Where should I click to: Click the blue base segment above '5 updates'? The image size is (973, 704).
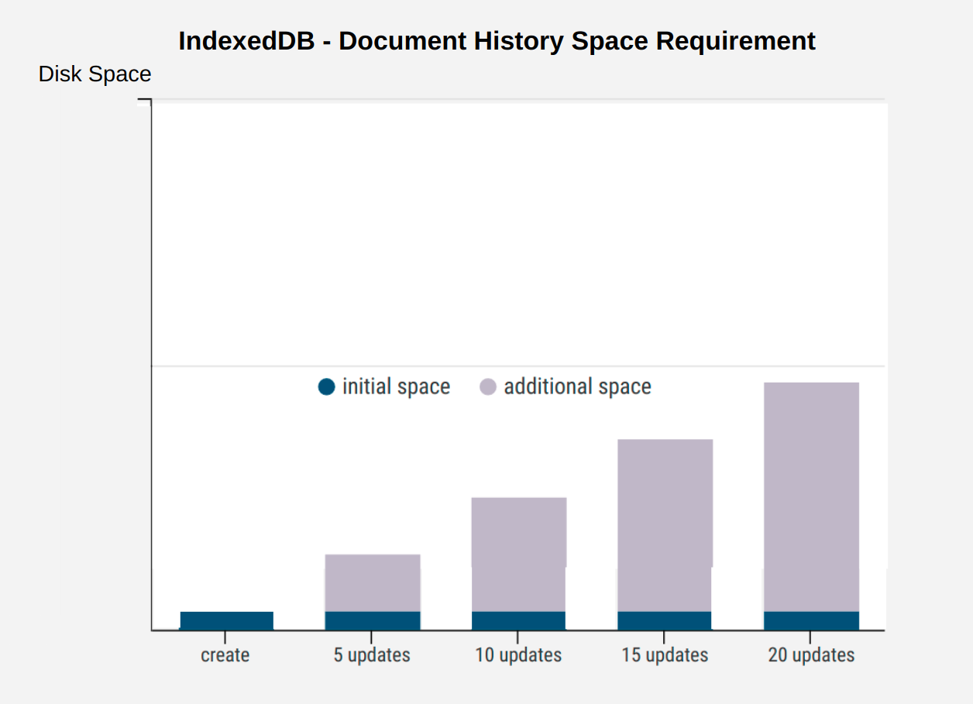(373, 620)
